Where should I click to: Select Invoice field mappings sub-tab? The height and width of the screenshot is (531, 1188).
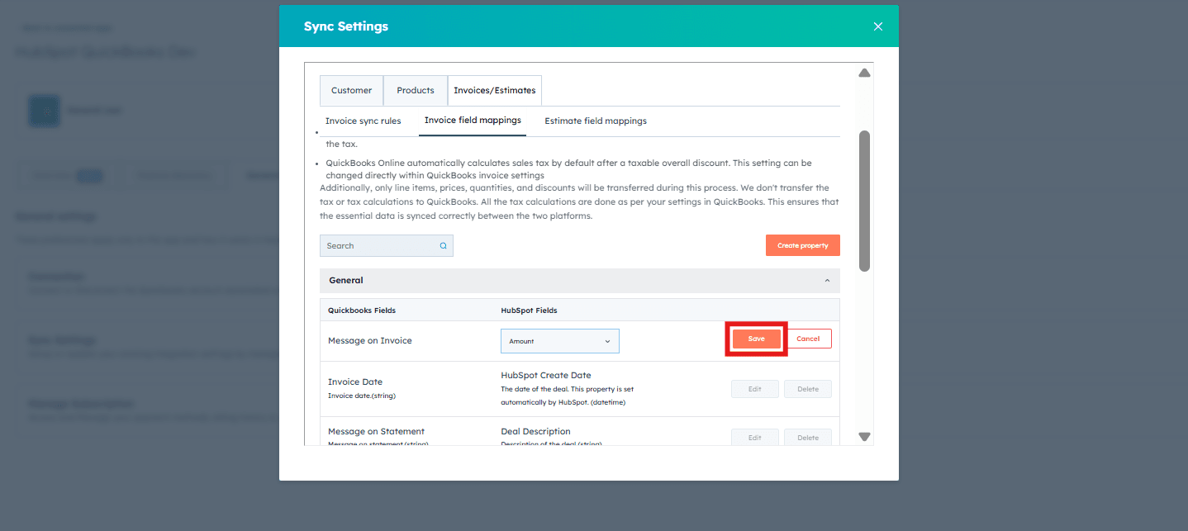(473, 121)
